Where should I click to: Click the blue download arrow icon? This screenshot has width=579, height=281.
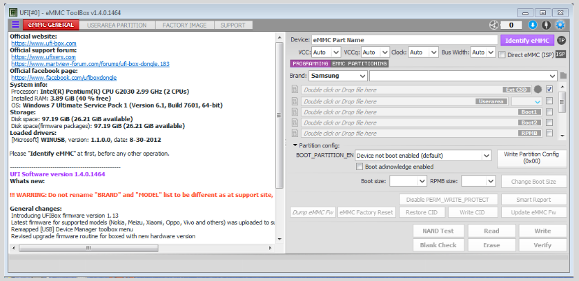533,25
